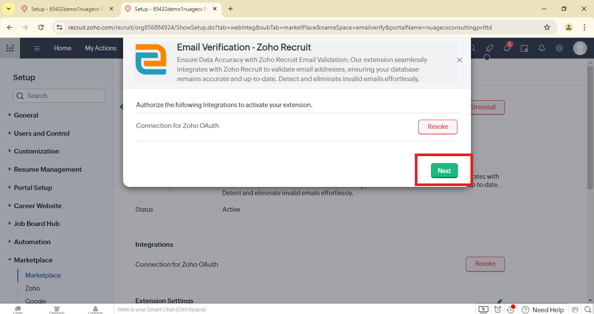The height and width of the screenshot is (314, 594).
Task: Click Need Help in the bottom bar
Action: click(x=543, y=310)
